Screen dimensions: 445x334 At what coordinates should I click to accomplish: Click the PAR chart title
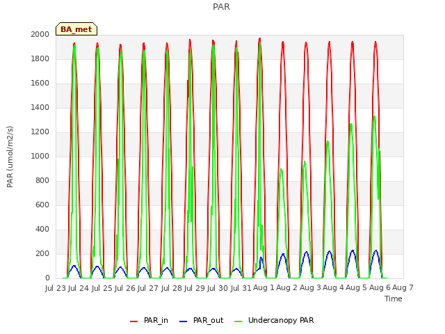point(221,6)
